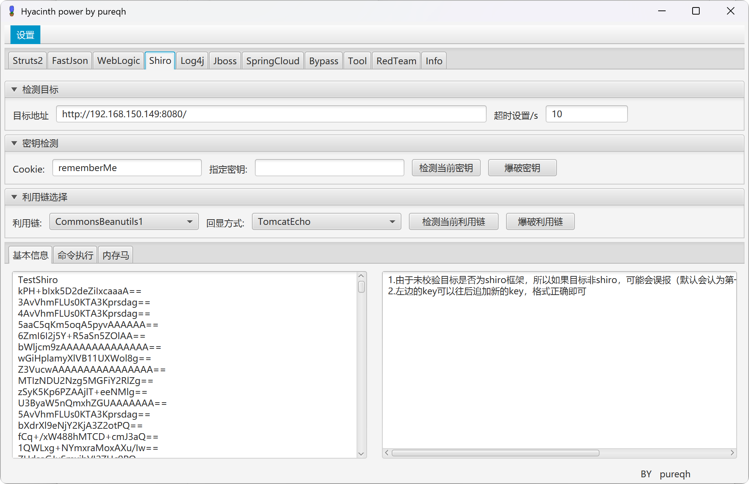Switch to the RedTeam tab

[396, 60]
